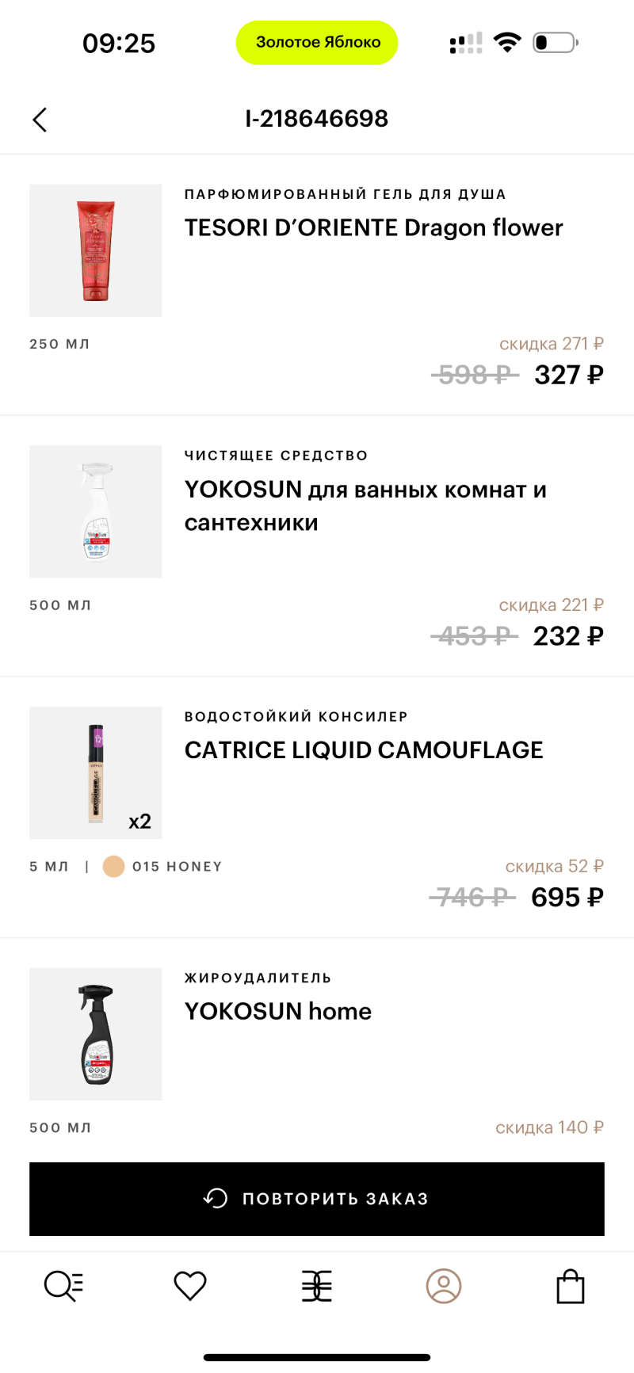
Task: Open the Catrice concealer thumbnail
Action: pyautogui.click(x=96, y=772)
